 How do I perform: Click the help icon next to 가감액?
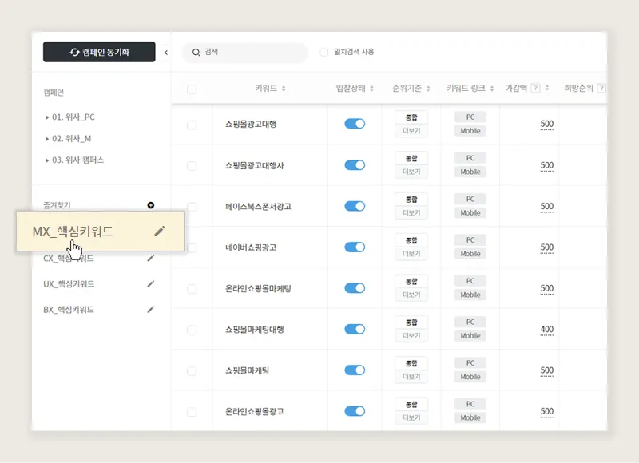click(536, 89)
